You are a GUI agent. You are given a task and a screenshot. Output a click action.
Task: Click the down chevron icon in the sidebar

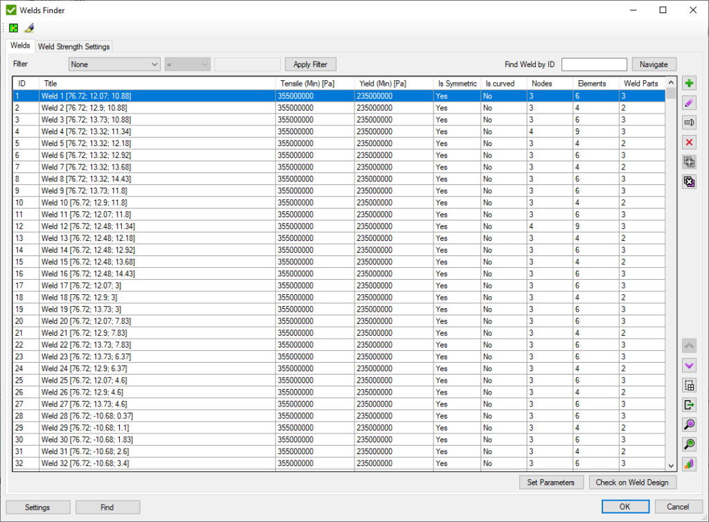point(689,365)
